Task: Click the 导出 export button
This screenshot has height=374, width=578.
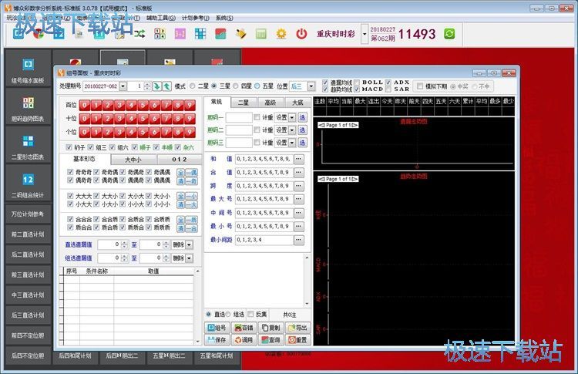Action: (297, 328)
